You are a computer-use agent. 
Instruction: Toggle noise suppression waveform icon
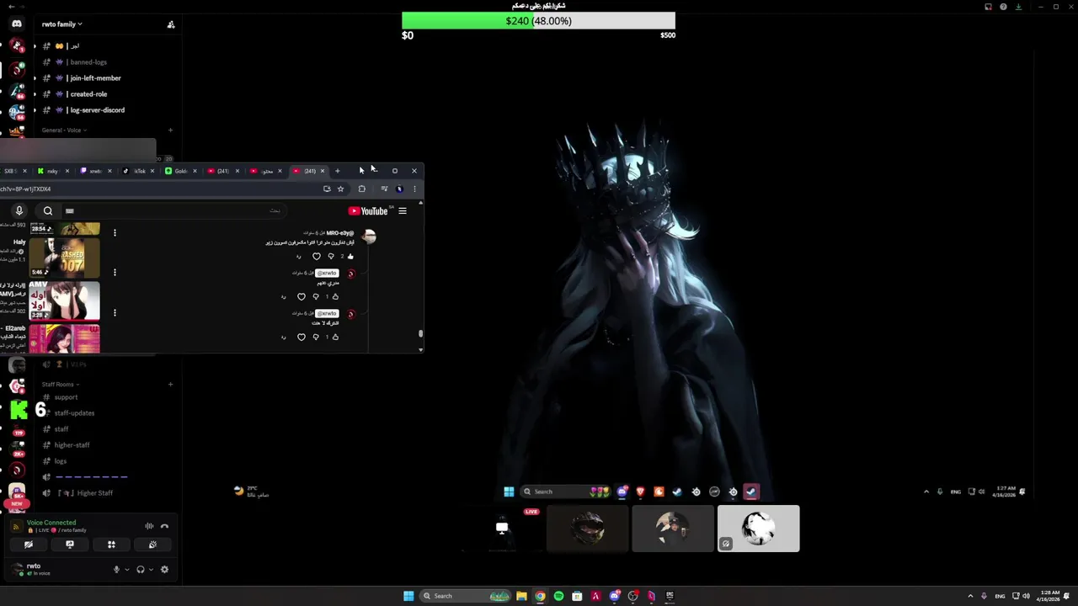click(149, 527)
